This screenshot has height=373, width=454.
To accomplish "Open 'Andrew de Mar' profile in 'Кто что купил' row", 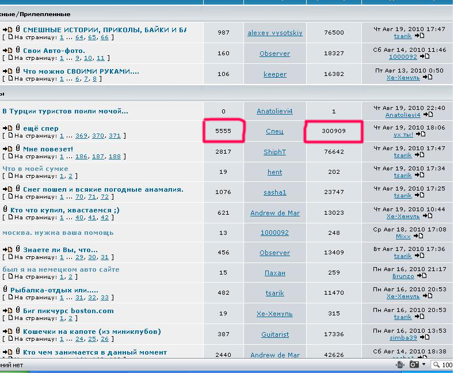I will (x=274, y=213).
